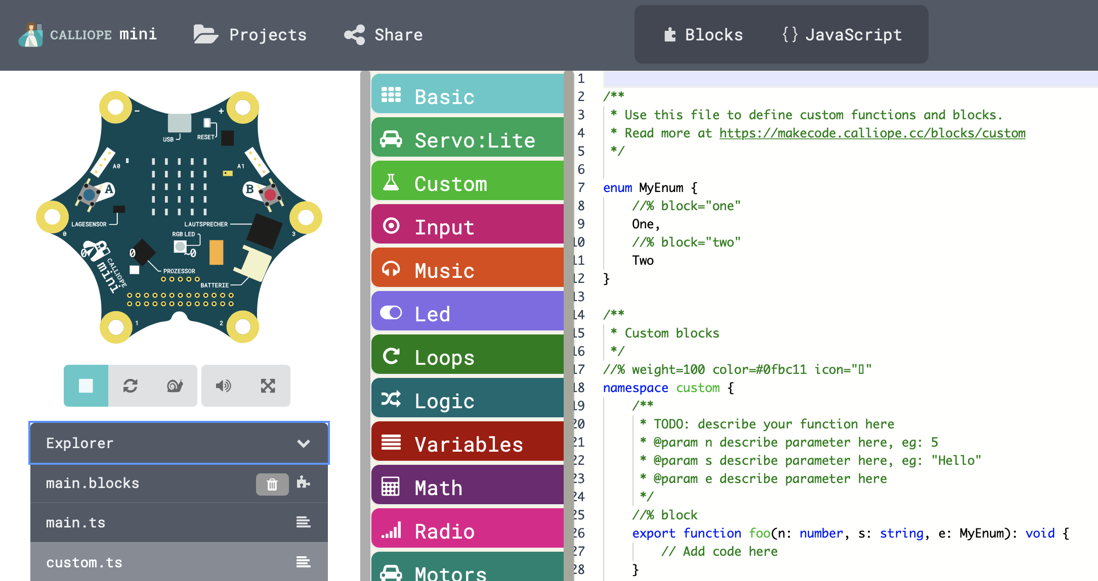Click pin 0 pad on the board

tap(52, 217)
